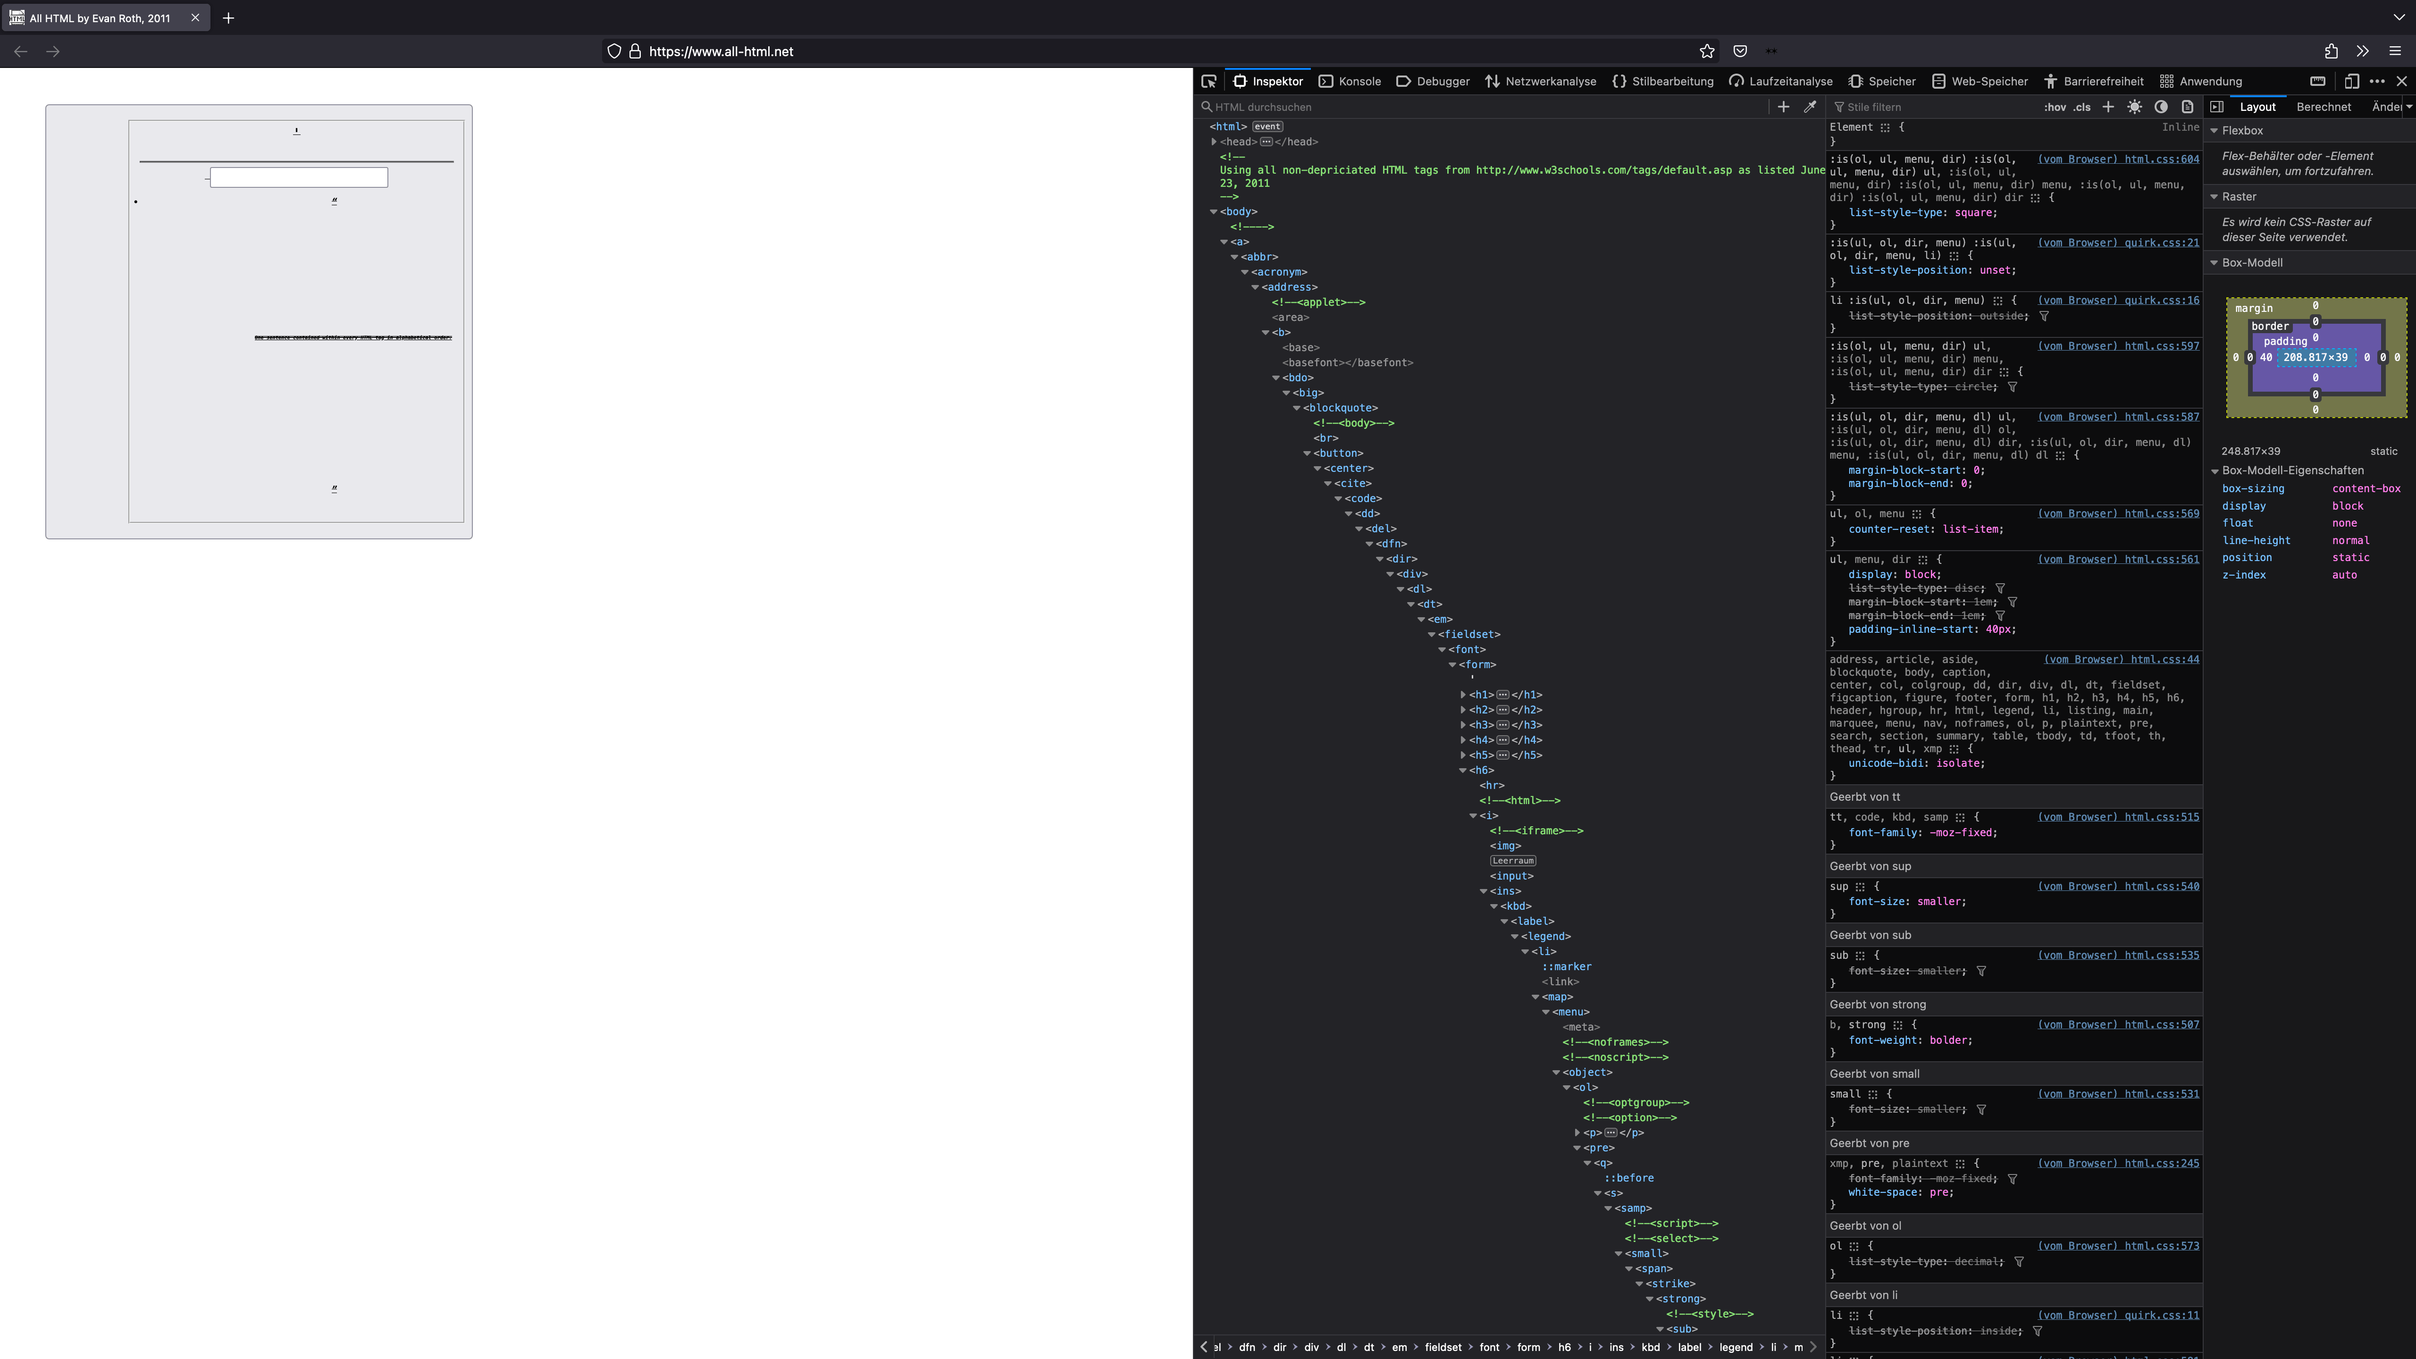Toggle dark color scheme simulation

click(2161, 107)
